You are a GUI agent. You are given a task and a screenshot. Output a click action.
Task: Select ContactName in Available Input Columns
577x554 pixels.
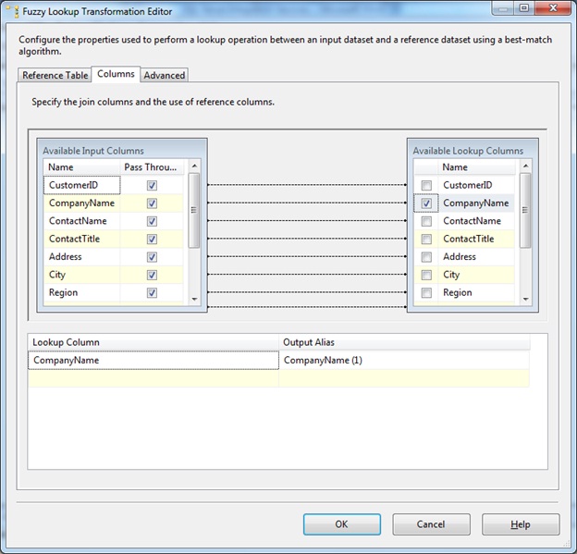(81, 221)
